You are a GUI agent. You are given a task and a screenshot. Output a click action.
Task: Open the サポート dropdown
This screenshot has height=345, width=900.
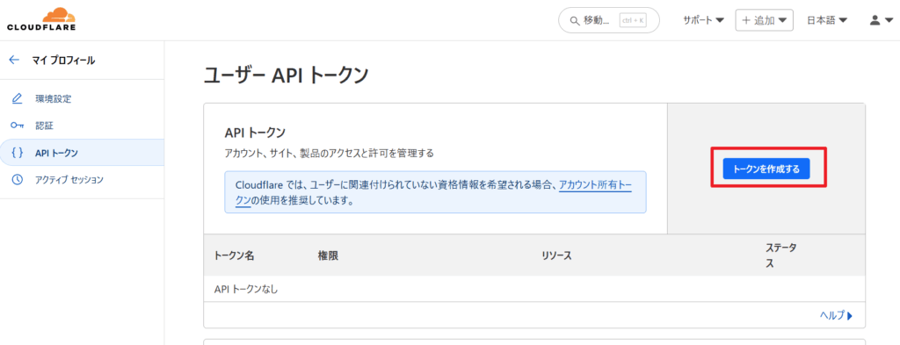pos(703,20)
